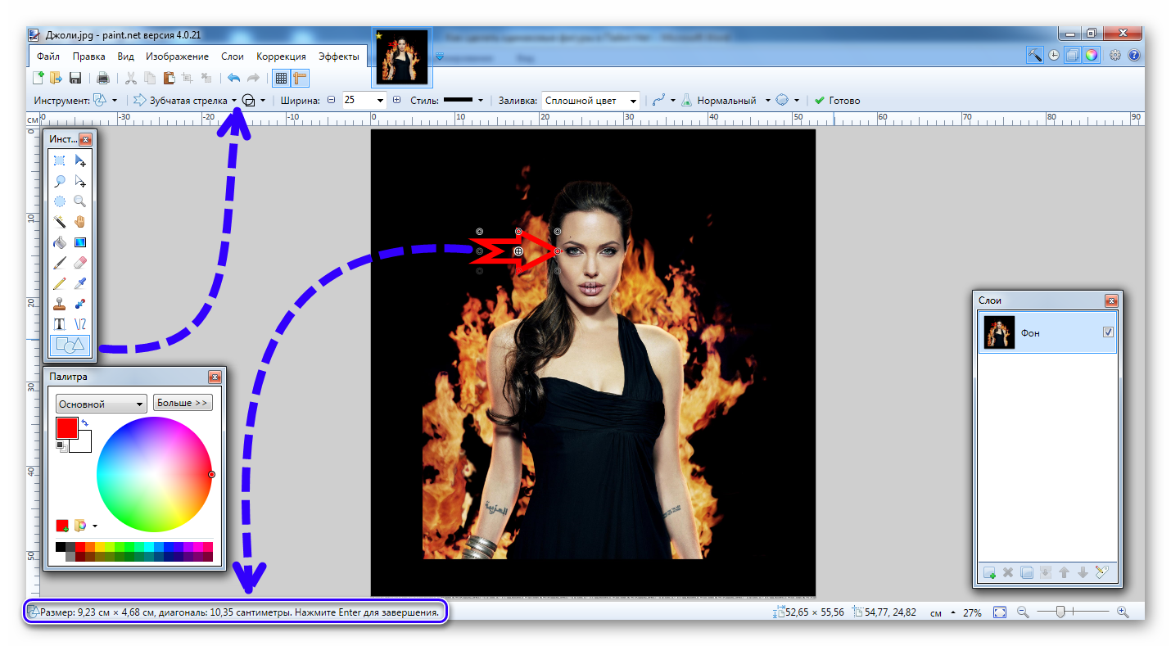1171x646 pixels.
Task: Select the Clone Stamp tool
Action: [60, 304]
